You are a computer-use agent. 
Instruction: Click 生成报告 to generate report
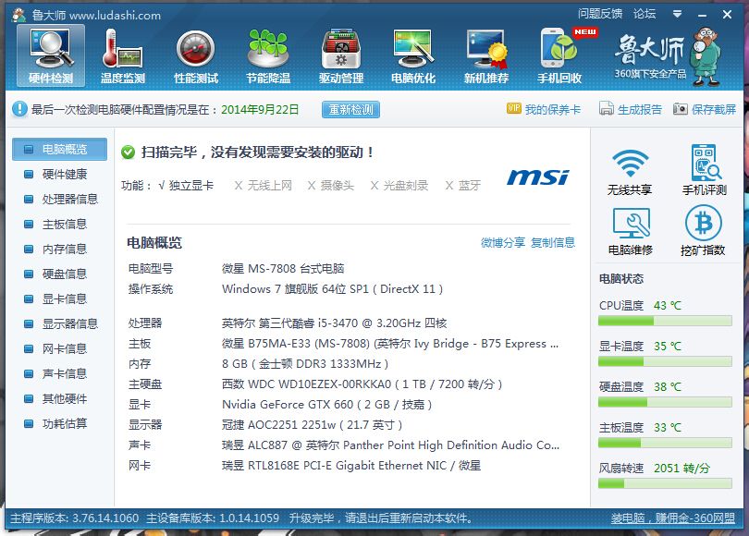(x=631, y=109)
